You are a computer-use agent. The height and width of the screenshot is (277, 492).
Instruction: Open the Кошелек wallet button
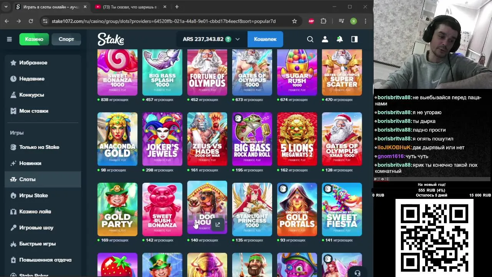[x=265, y=39]
